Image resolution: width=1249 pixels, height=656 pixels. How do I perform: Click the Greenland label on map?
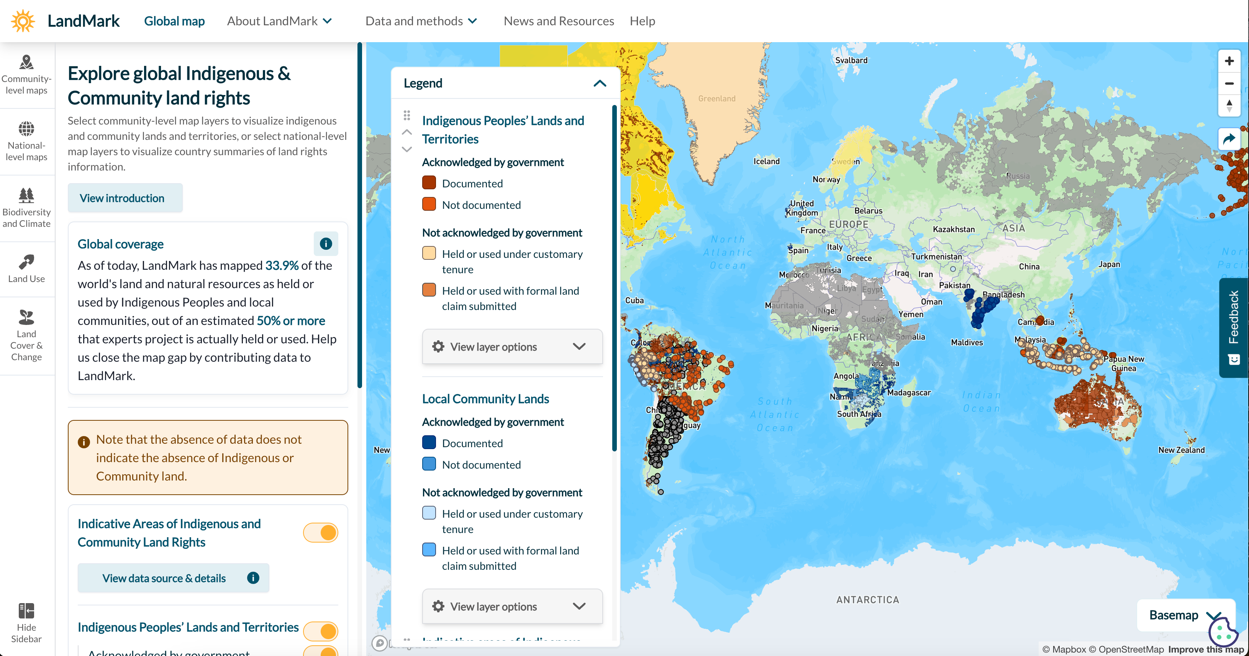716,98
